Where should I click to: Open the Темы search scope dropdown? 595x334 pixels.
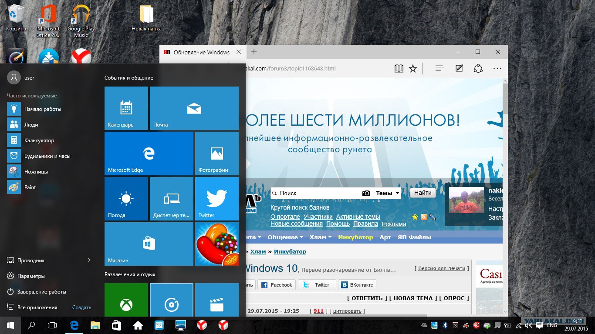(x=387, y=193)
